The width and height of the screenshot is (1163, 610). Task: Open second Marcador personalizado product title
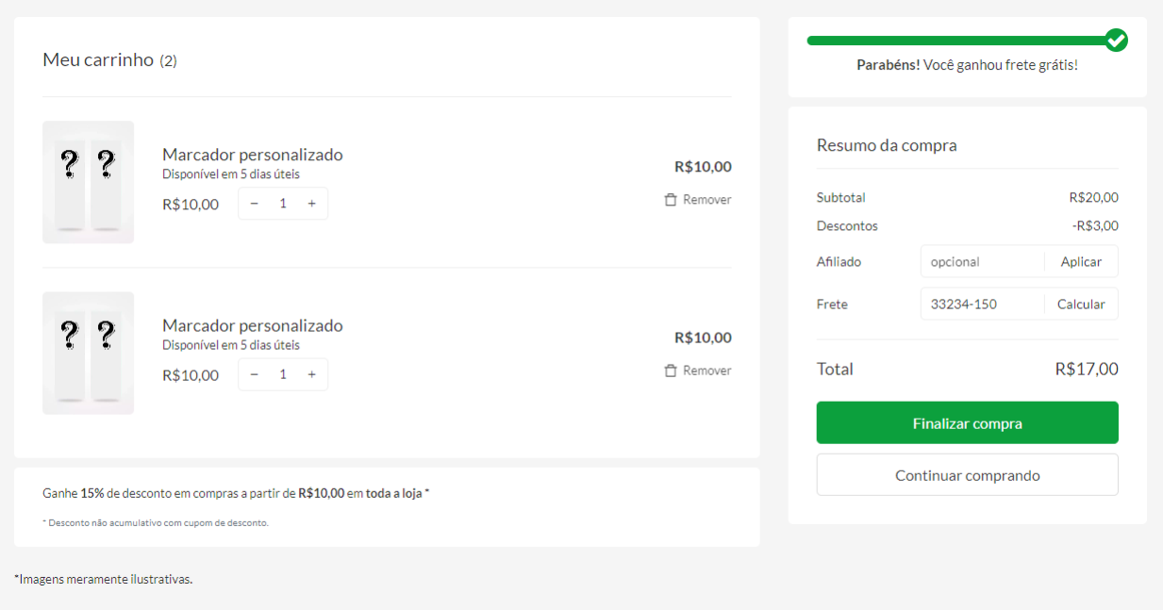(252, 325)
